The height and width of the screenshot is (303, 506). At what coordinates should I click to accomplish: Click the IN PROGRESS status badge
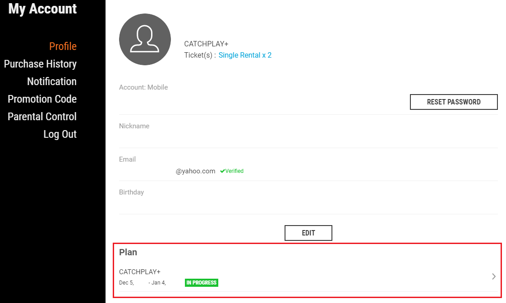pyautogui.click(x=201, y=283)
